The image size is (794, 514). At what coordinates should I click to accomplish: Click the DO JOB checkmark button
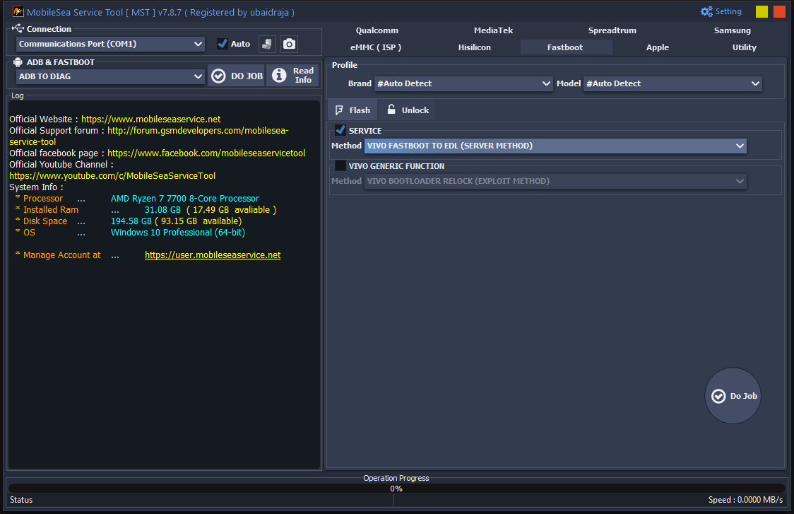[236, 76]
